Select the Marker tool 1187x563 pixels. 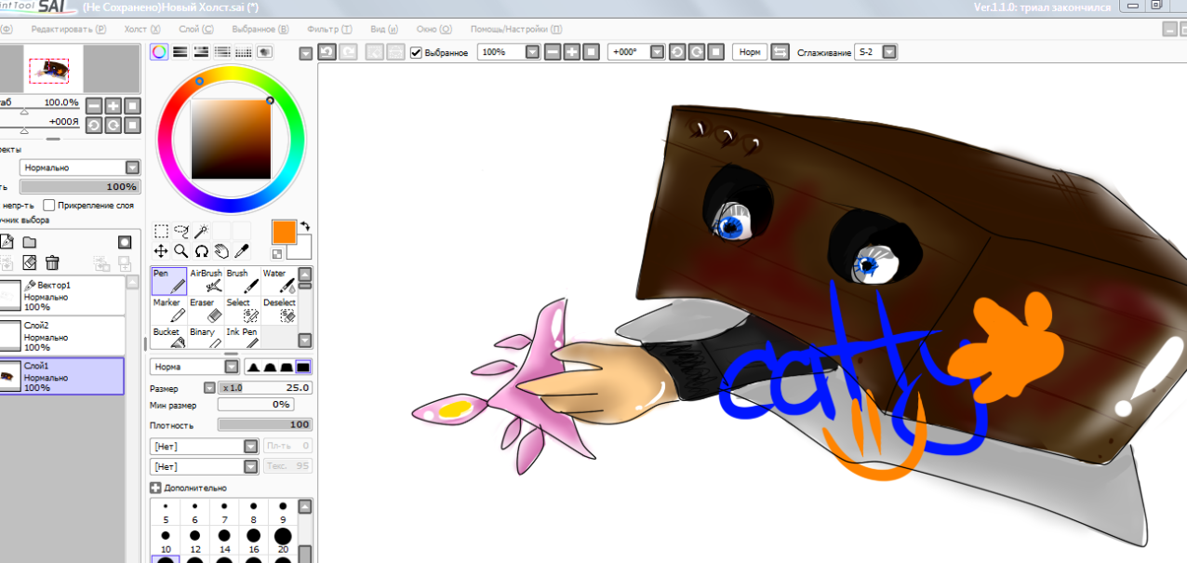coord(168,310)
